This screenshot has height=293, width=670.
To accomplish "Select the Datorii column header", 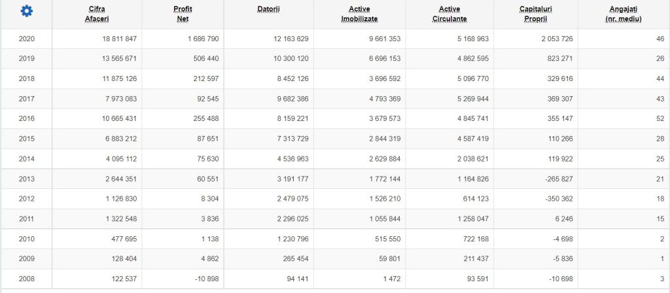I will tap(268, 9).
